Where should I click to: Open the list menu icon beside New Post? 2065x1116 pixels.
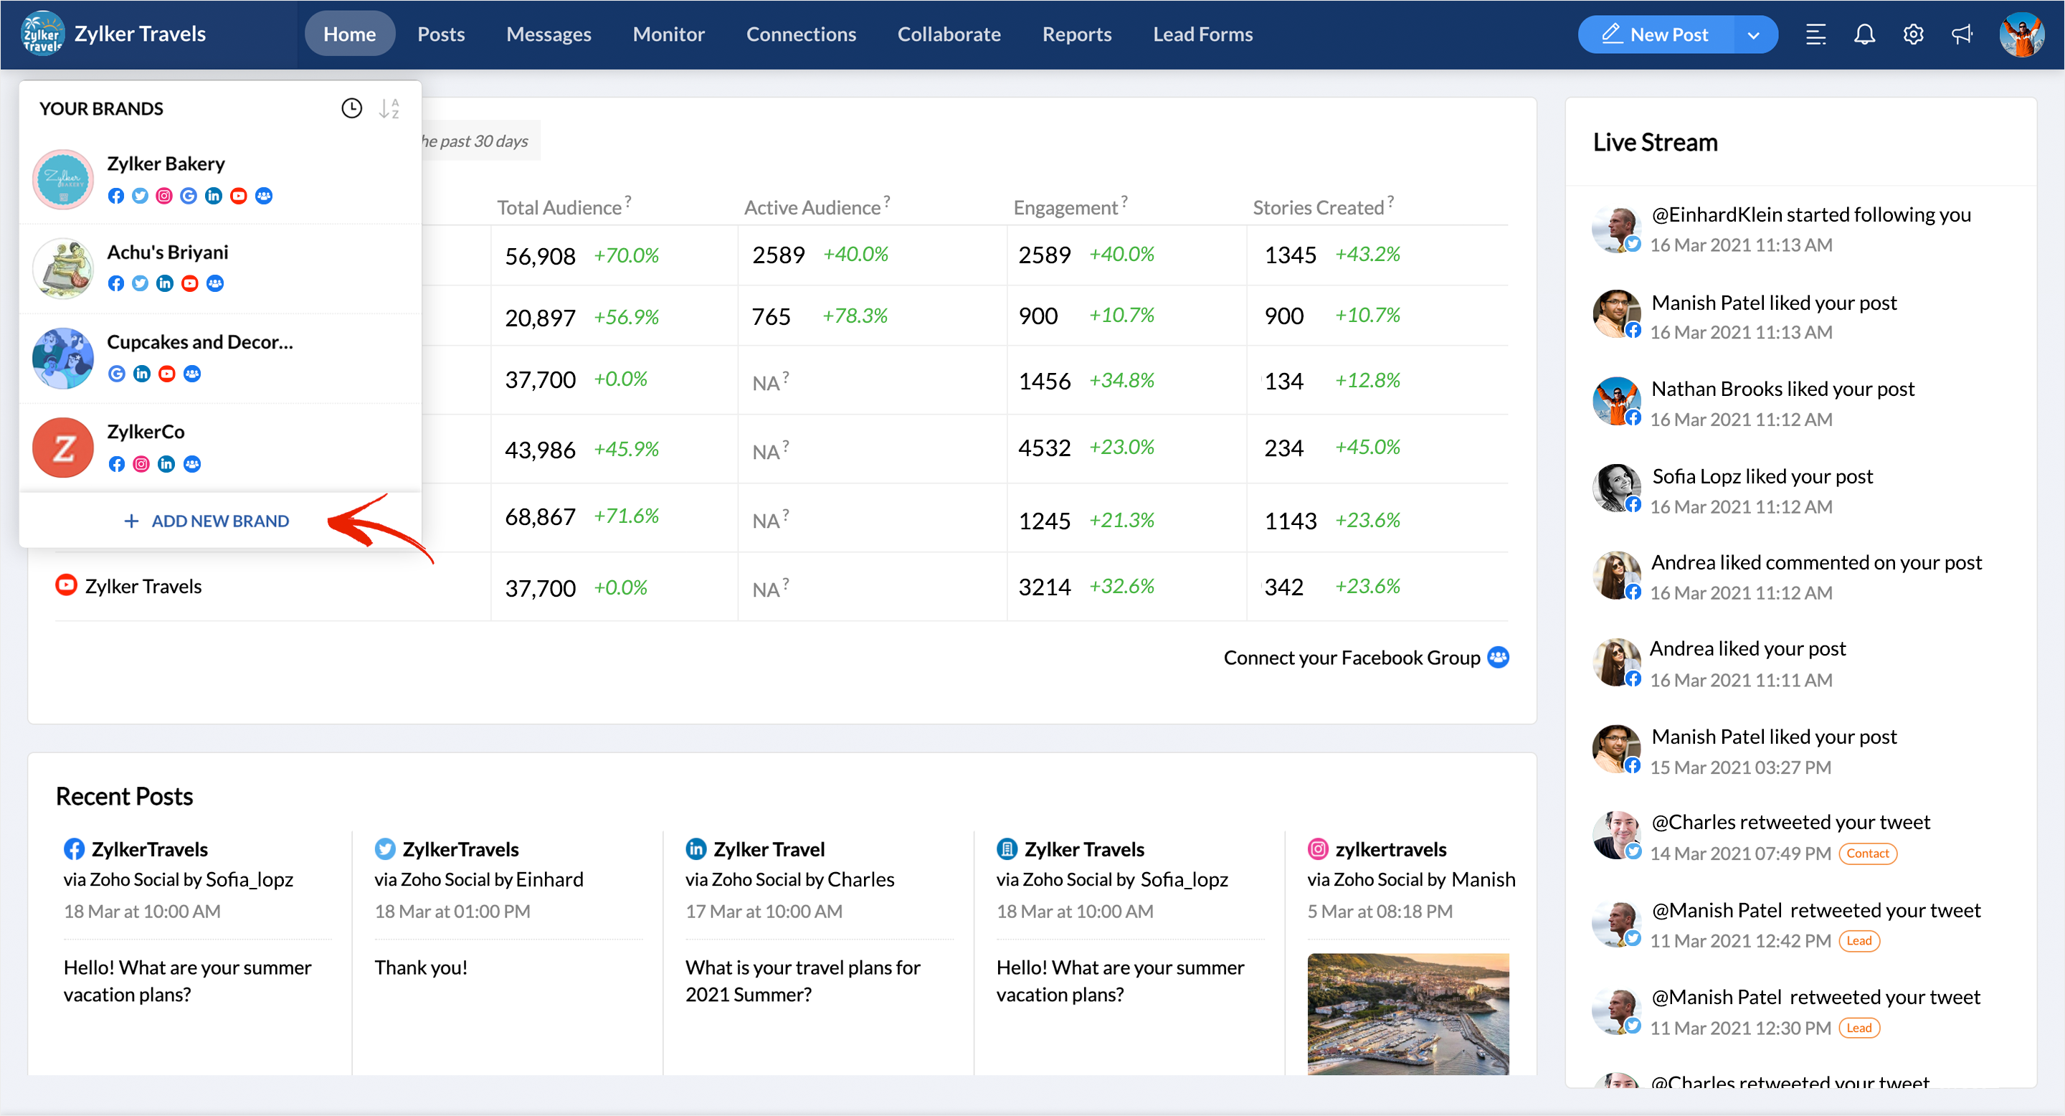coord(1815,34)
